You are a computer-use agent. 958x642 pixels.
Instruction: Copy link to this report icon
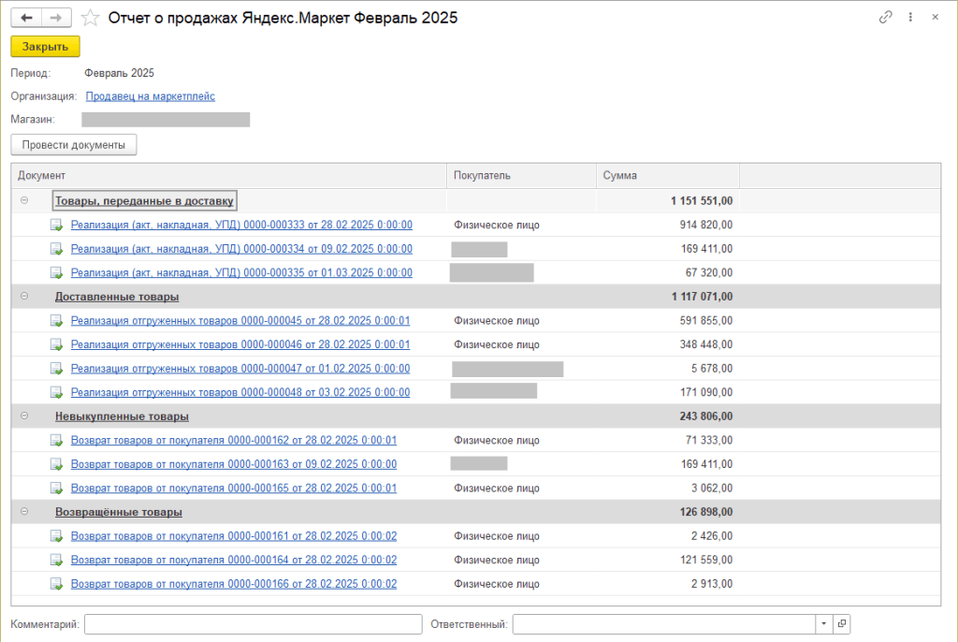tap(885, 18)
